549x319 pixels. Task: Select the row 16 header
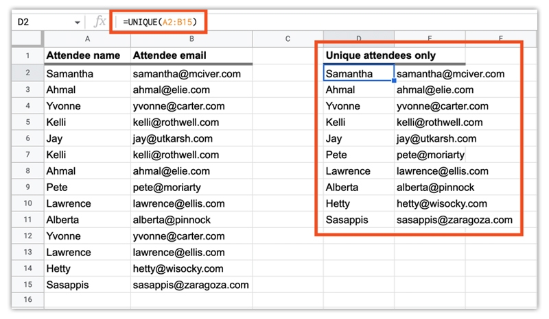coord(27,299)
